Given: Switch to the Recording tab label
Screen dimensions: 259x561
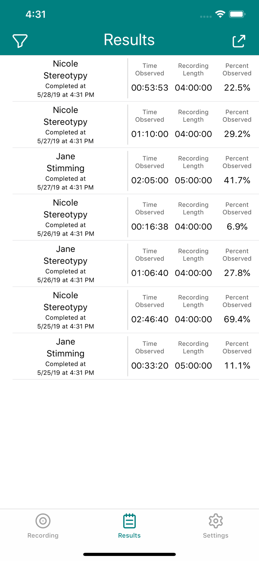Looking at the screenshot, I should 43,535.
